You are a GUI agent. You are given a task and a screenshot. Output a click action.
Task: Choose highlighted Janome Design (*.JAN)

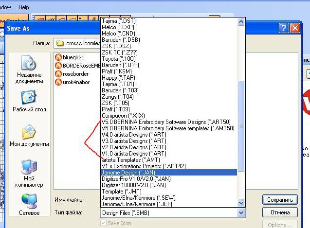(x=169, y=173)
